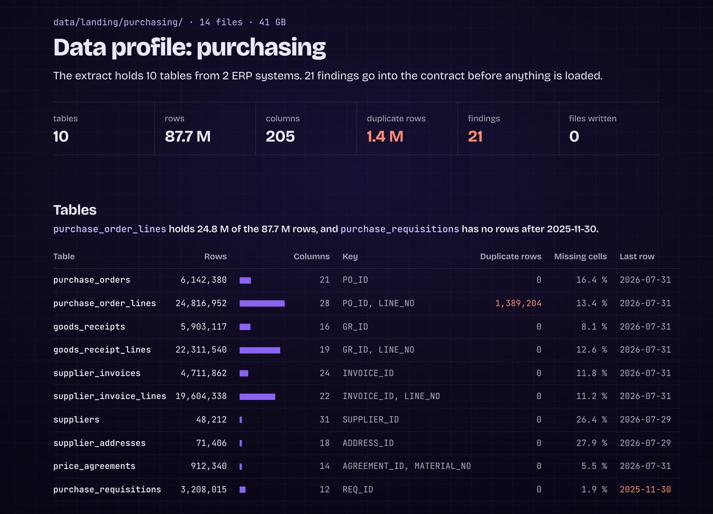
Task: Click the Rows column header
Action: click(215, 257)
